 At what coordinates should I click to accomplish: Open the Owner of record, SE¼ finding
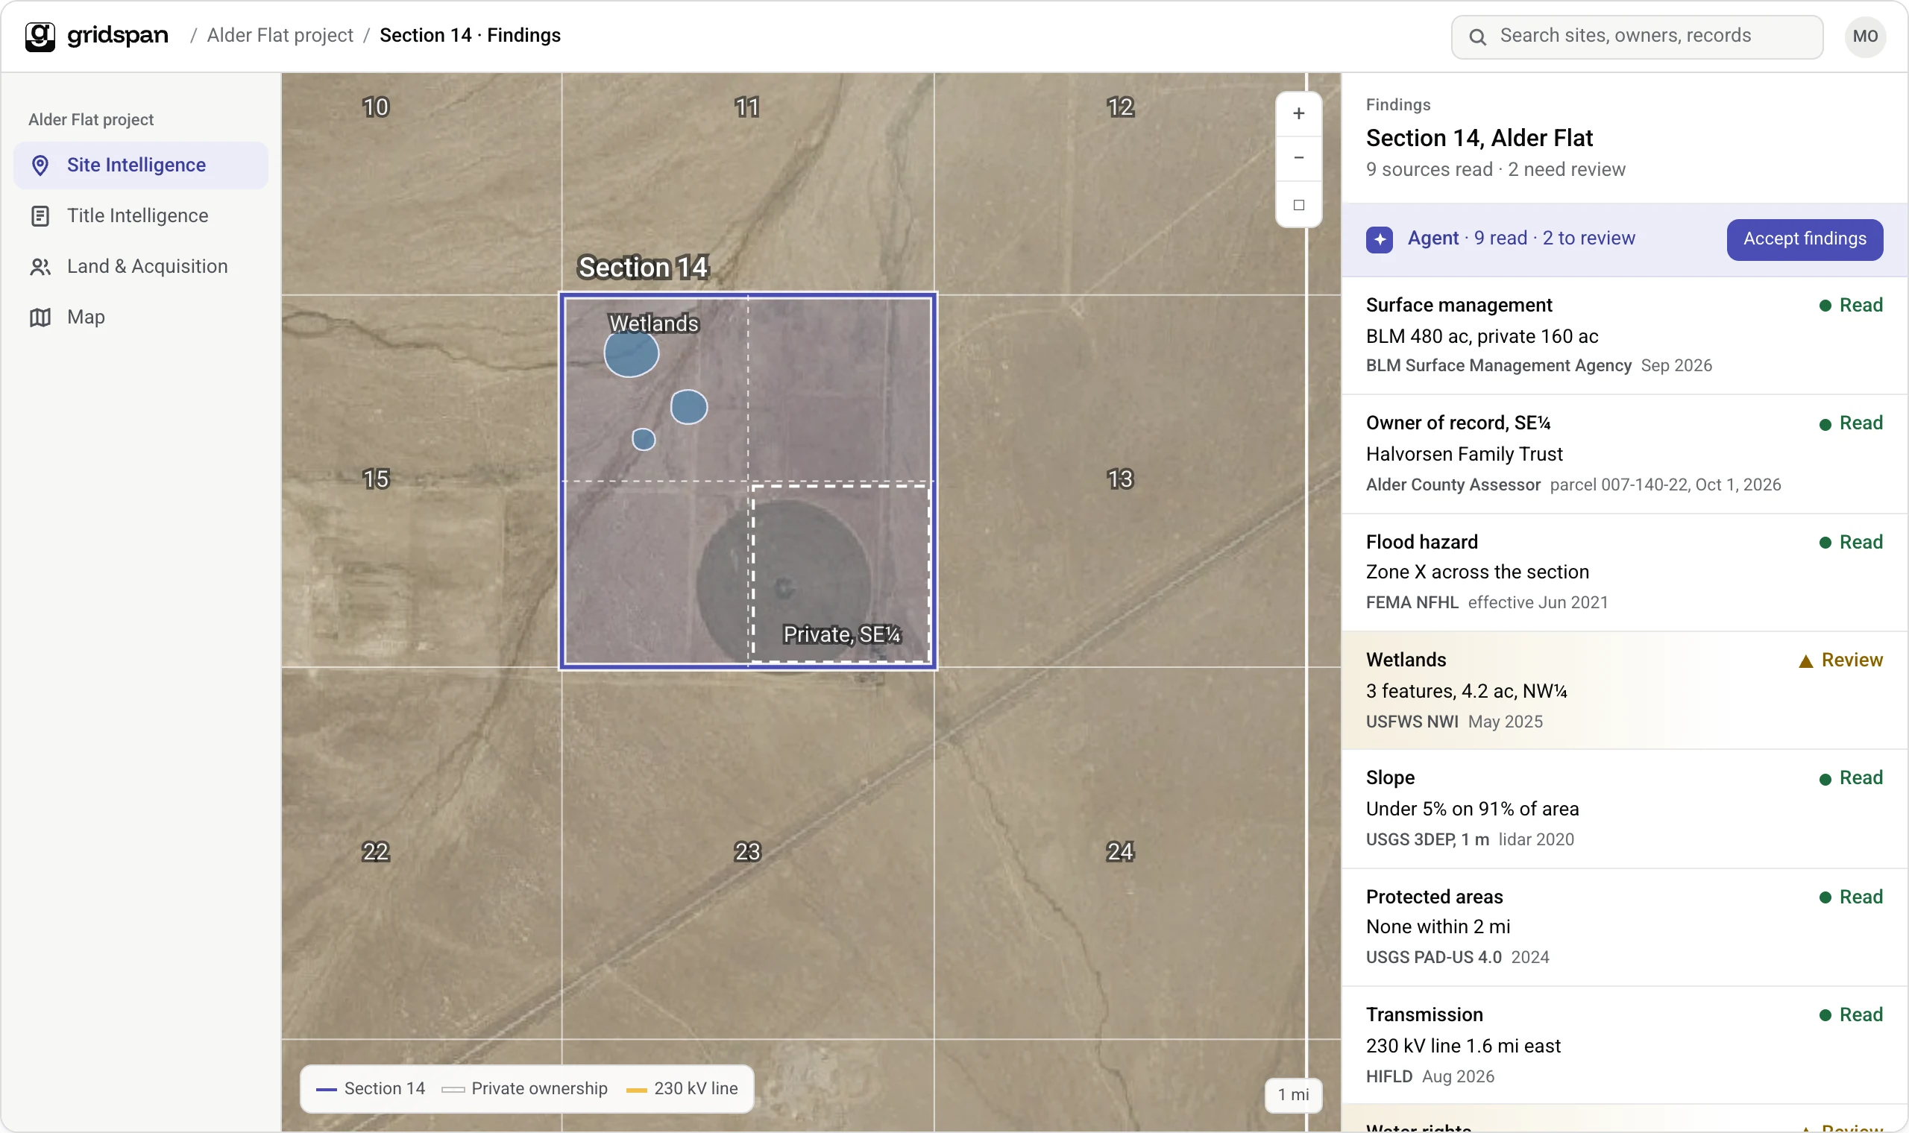[x=1624, y=453]
